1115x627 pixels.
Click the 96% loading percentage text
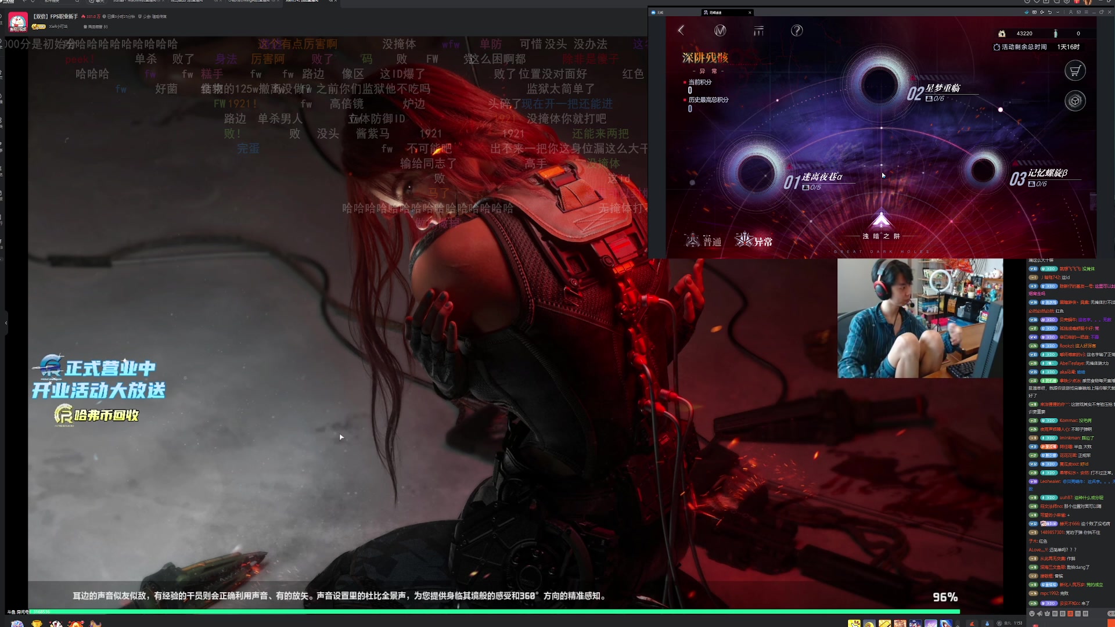[x=945, y=597]
